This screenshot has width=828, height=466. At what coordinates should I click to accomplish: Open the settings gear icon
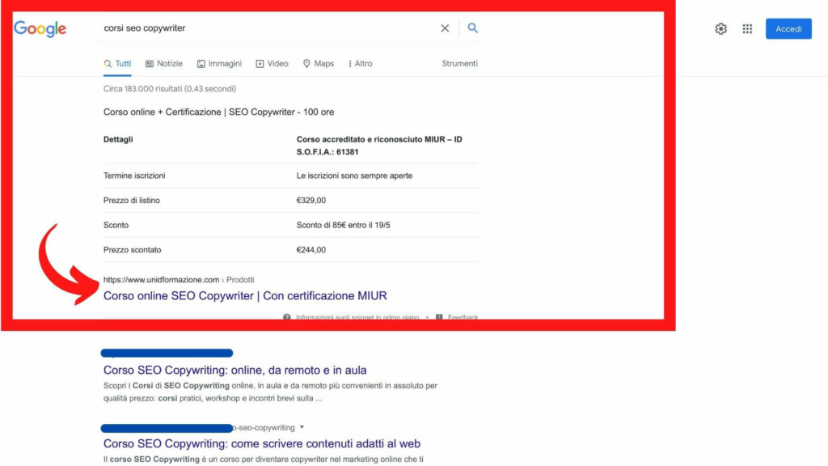pos(720,28)
